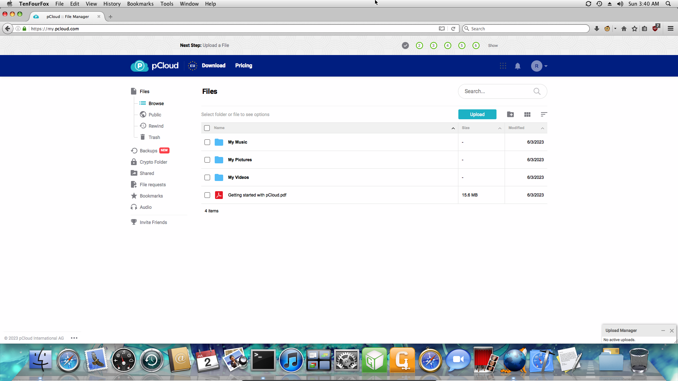Click the Upload a File next step link
678x381 pixels.
pos(216,46)
